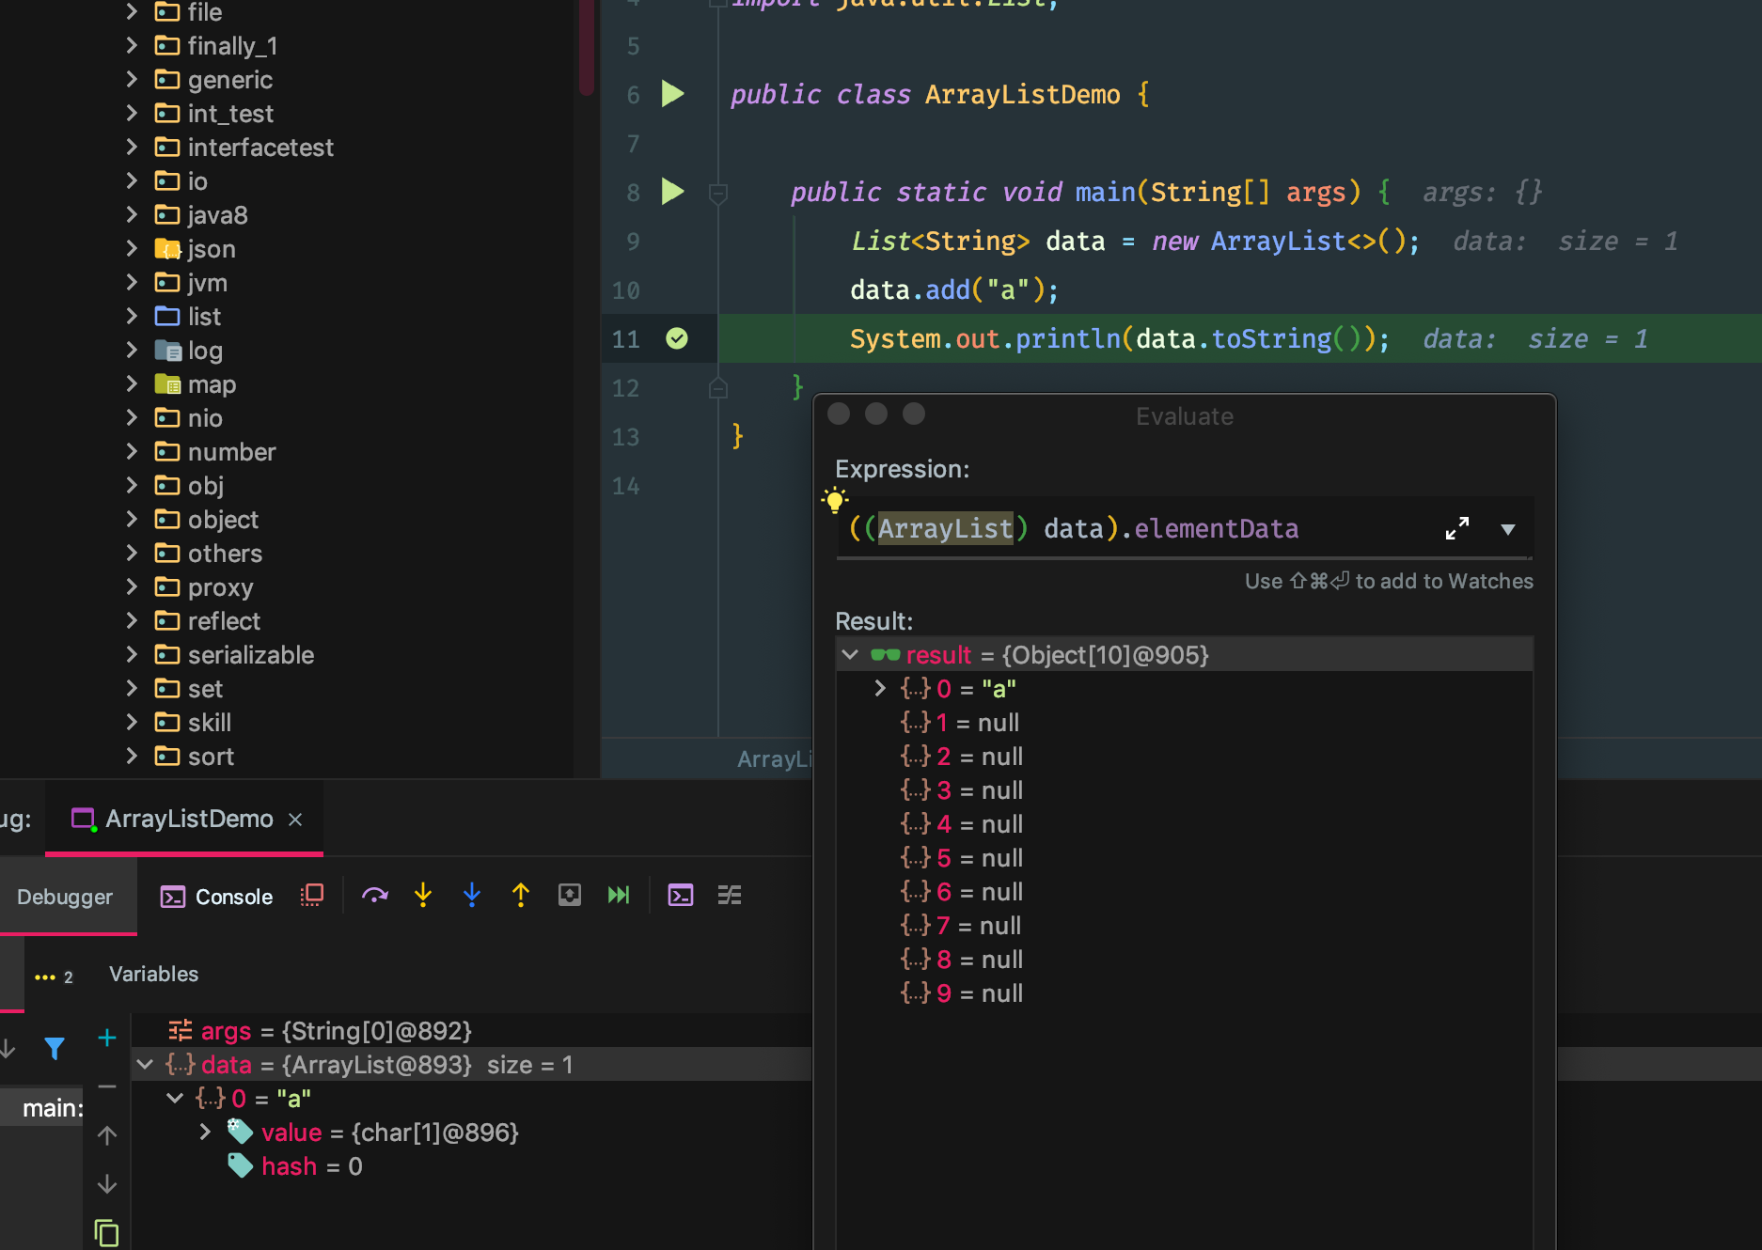Switch to the Console tab
This screenshot has width=1762, height=1250.
[x=217, y=897]
